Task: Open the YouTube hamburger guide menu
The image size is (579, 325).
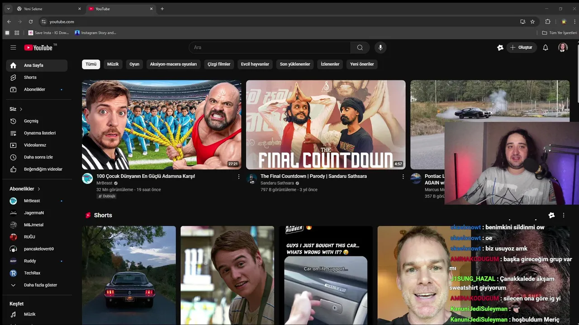Action: tap(13, 47)
